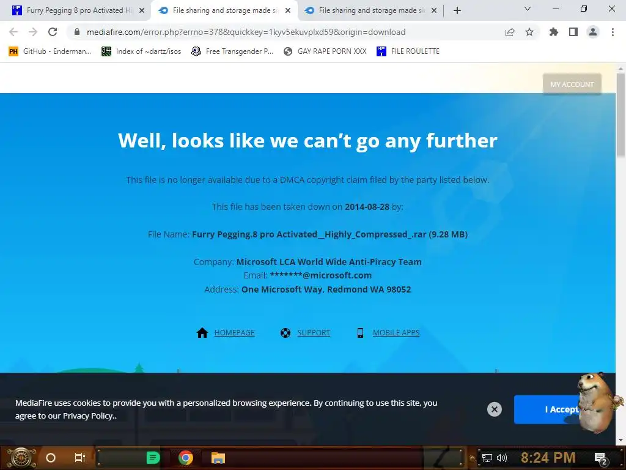Screen dimensions: 626x470
Task: Open Chrome's three-dot menu
Action: pos(613,32)
